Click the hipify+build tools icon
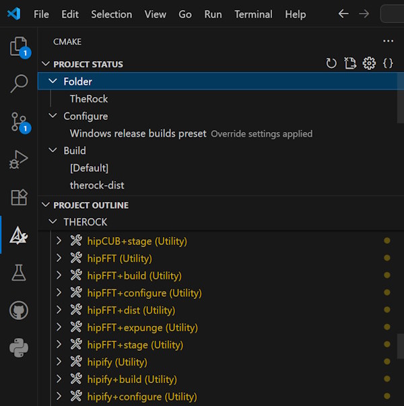Viewport: 404px width, 406px height. click(x=76, y=379)
